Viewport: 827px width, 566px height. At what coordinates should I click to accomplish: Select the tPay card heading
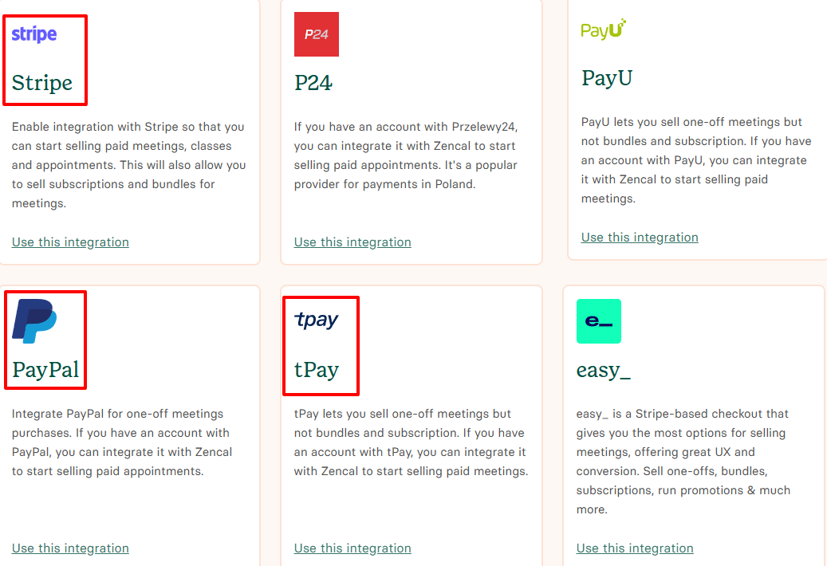(315, 369)
